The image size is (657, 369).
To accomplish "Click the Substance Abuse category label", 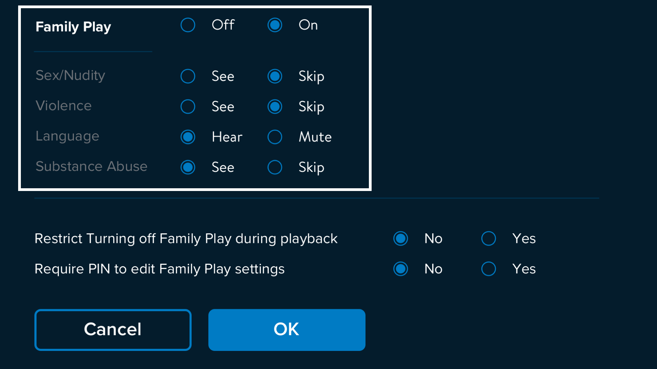I will click(x=91, y=166).
